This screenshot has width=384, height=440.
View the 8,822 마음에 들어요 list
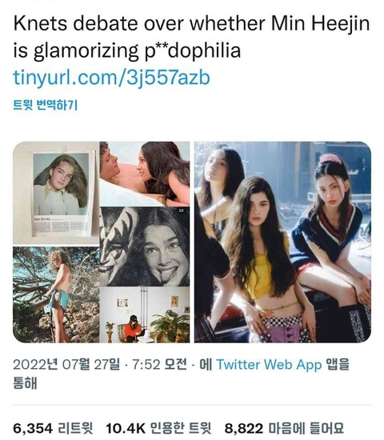[284, 429]
